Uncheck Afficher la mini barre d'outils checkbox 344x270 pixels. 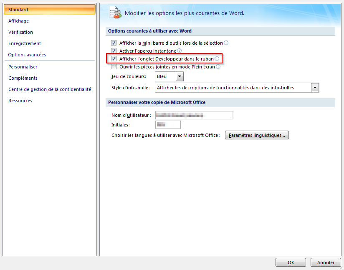click(114, 43)
